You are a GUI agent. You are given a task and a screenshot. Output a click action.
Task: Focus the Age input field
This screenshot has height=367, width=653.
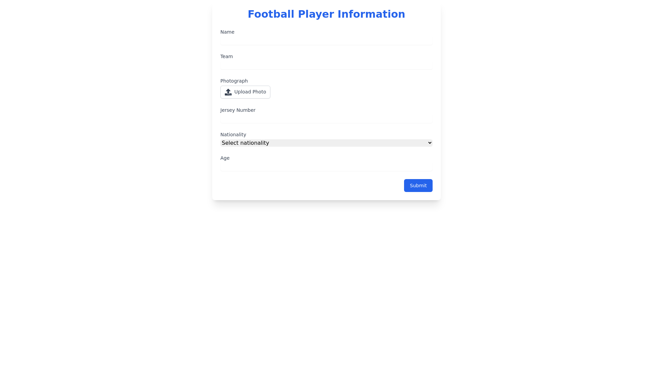[326, 166]
